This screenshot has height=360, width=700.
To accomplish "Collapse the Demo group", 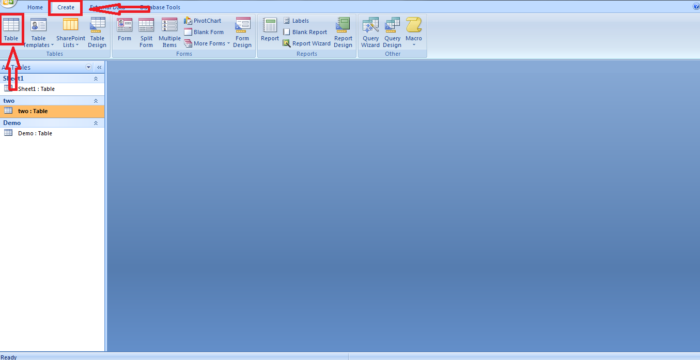I will click(96, 123).
